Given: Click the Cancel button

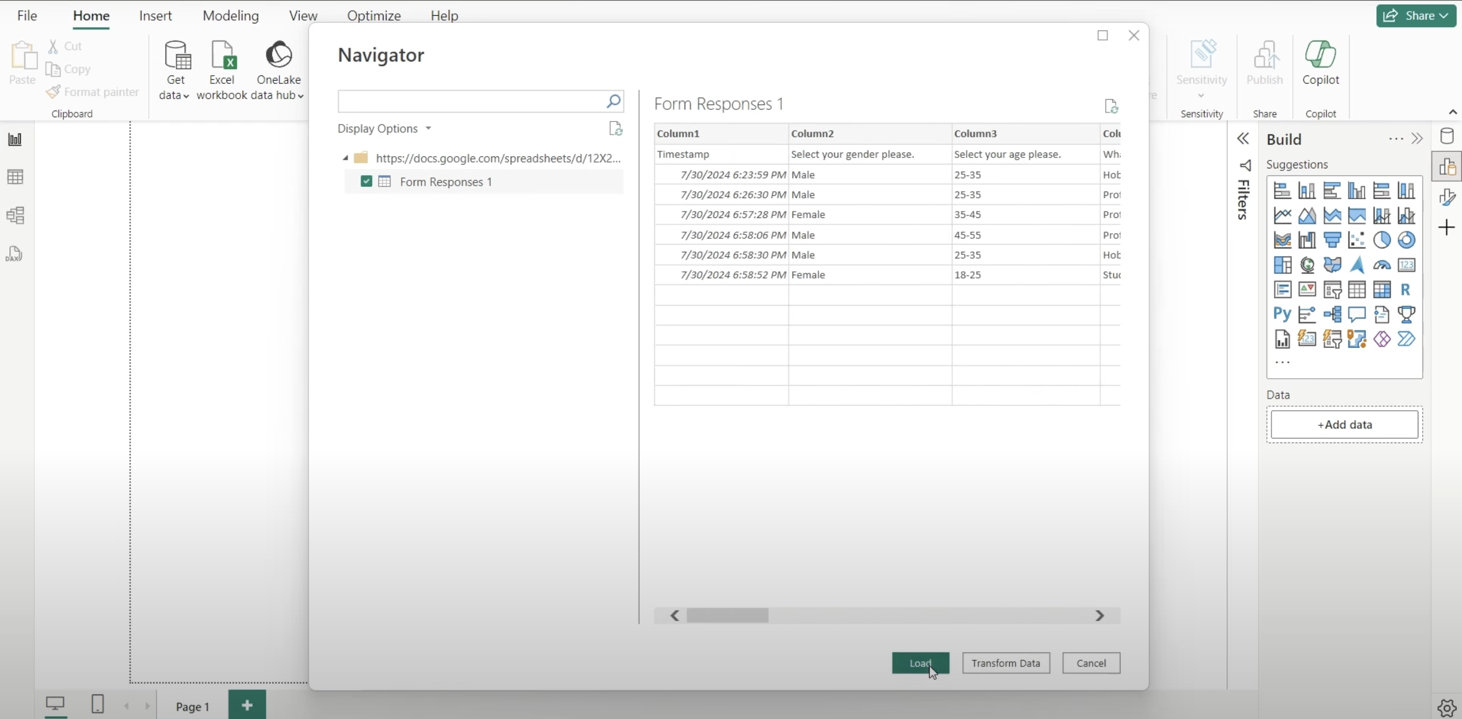Looking at the screenshot, I should coord(1091,663).
